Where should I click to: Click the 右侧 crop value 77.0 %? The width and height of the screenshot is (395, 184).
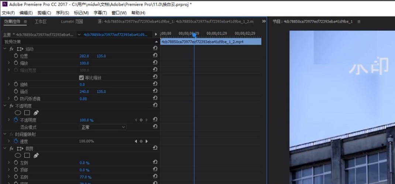pos(85,177)
